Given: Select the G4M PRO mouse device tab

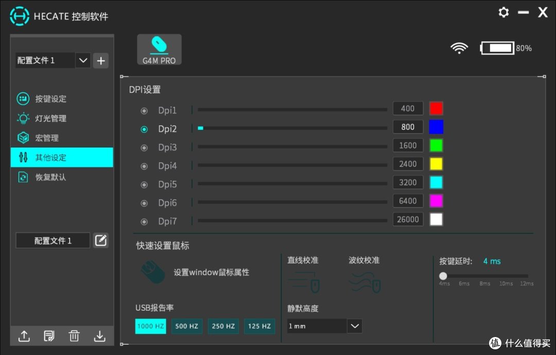Looking at the screenshot, I should (x=159, y=49).
